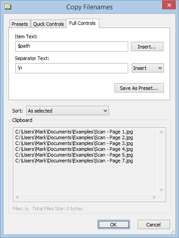Screen dimensions: 179x238
Task: Confirm with the OK button
Action: (114, 225)
